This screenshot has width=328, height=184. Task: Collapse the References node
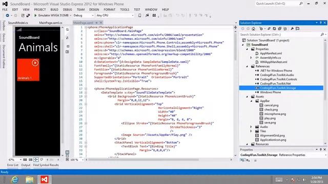tap(247, 66)
